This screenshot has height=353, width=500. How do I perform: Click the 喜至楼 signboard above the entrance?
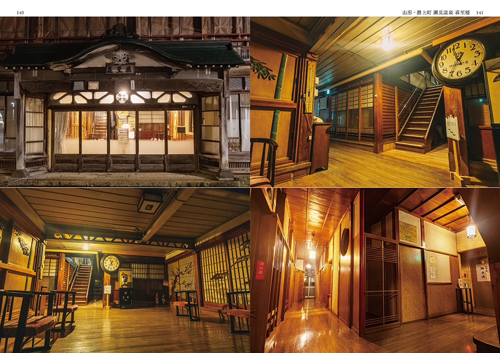120,69
